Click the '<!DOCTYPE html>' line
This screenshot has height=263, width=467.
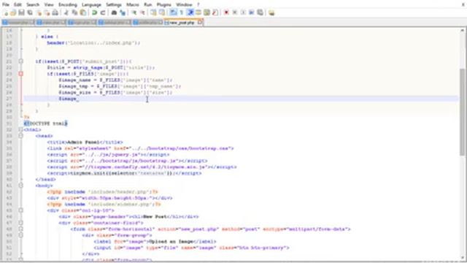click(x=46, y=123)
